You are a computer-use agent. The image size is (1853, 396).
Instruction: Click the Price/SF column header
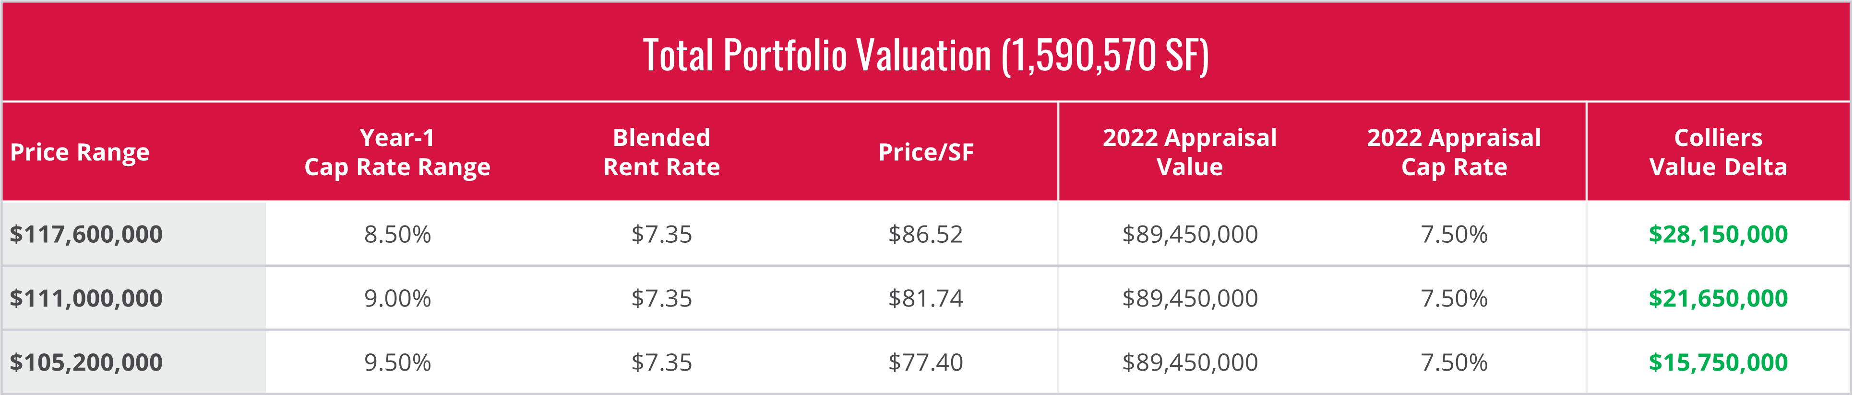(926, 152)
